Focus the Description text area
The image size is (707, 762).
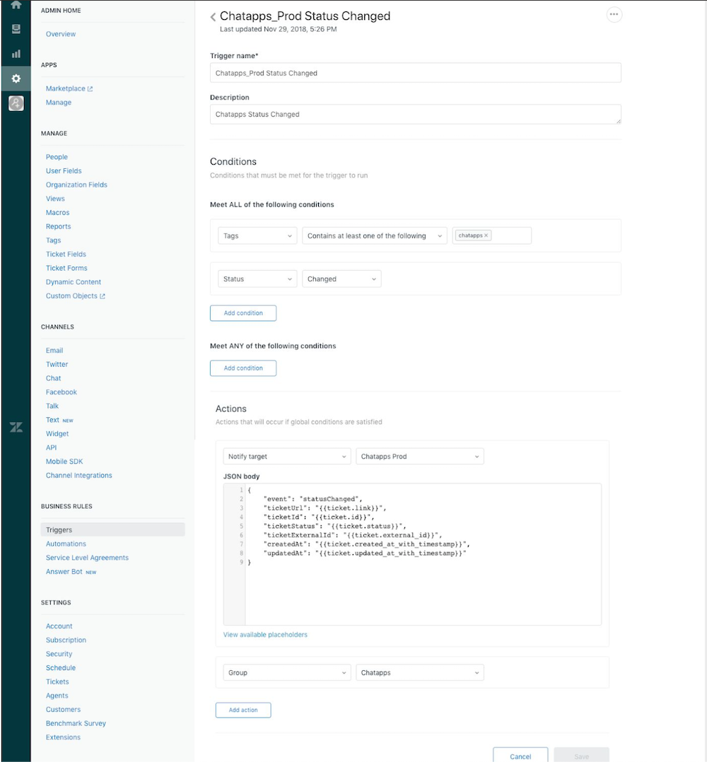[x=416, y=115]
